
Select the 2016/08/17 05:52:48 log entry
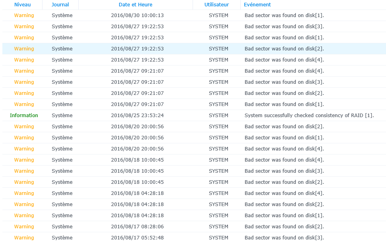194,237
